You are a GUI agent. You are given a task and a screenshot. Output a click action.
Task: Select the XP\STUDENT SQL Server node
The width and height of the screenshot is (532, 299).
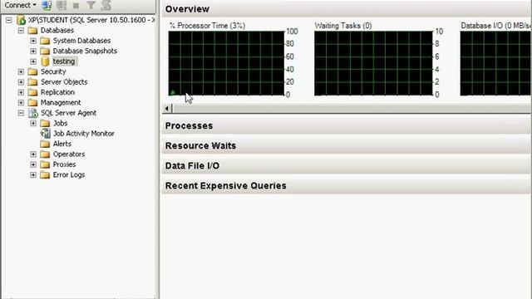tap(91, 20)
